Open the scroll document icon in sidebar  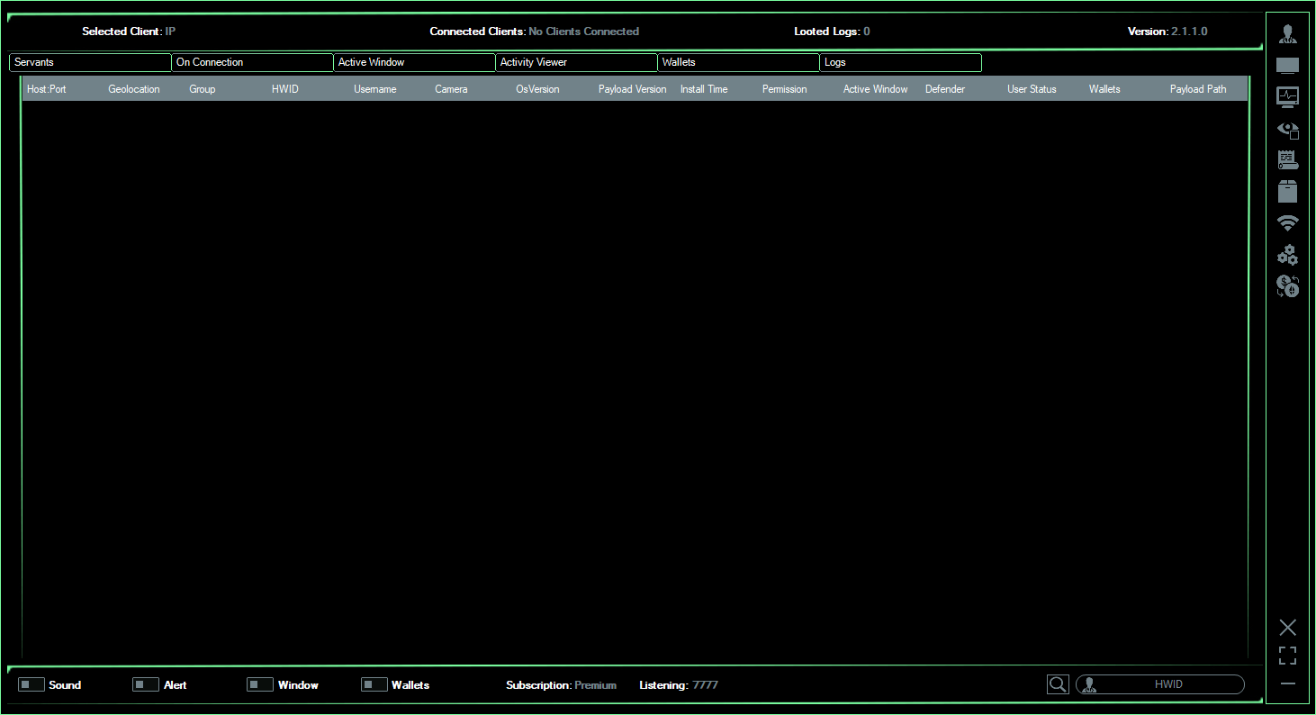coord(1287,160)
